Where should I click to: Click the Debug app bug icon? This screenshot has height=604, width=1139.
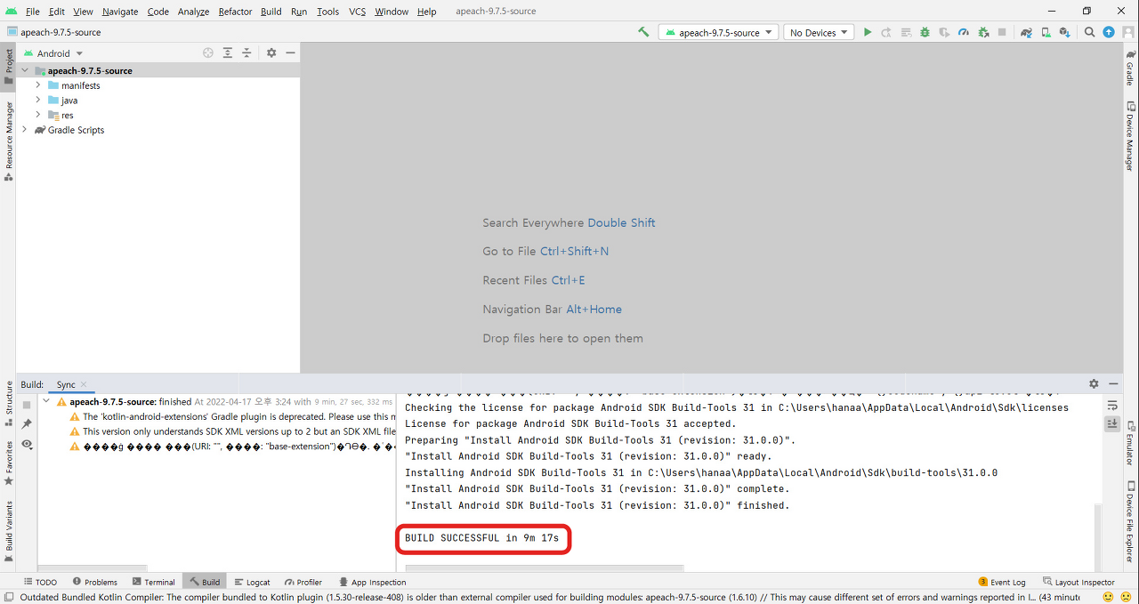click(925, 32)
